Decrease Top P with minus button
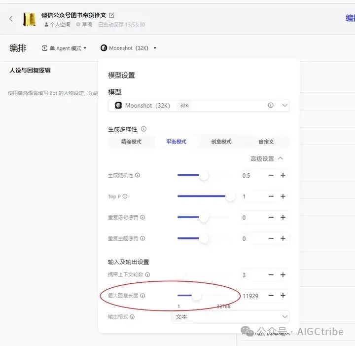 click(271, 196)
